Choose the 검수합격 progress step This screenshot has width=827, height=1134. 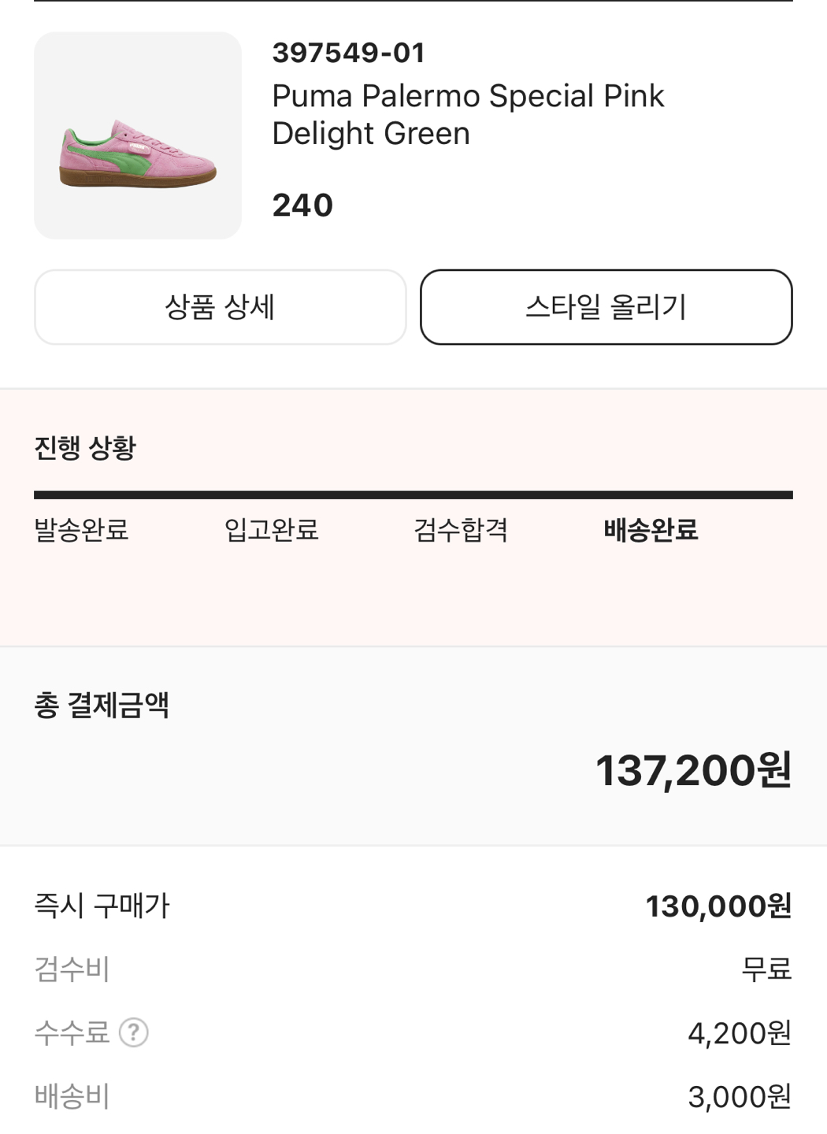click(461, 530)
